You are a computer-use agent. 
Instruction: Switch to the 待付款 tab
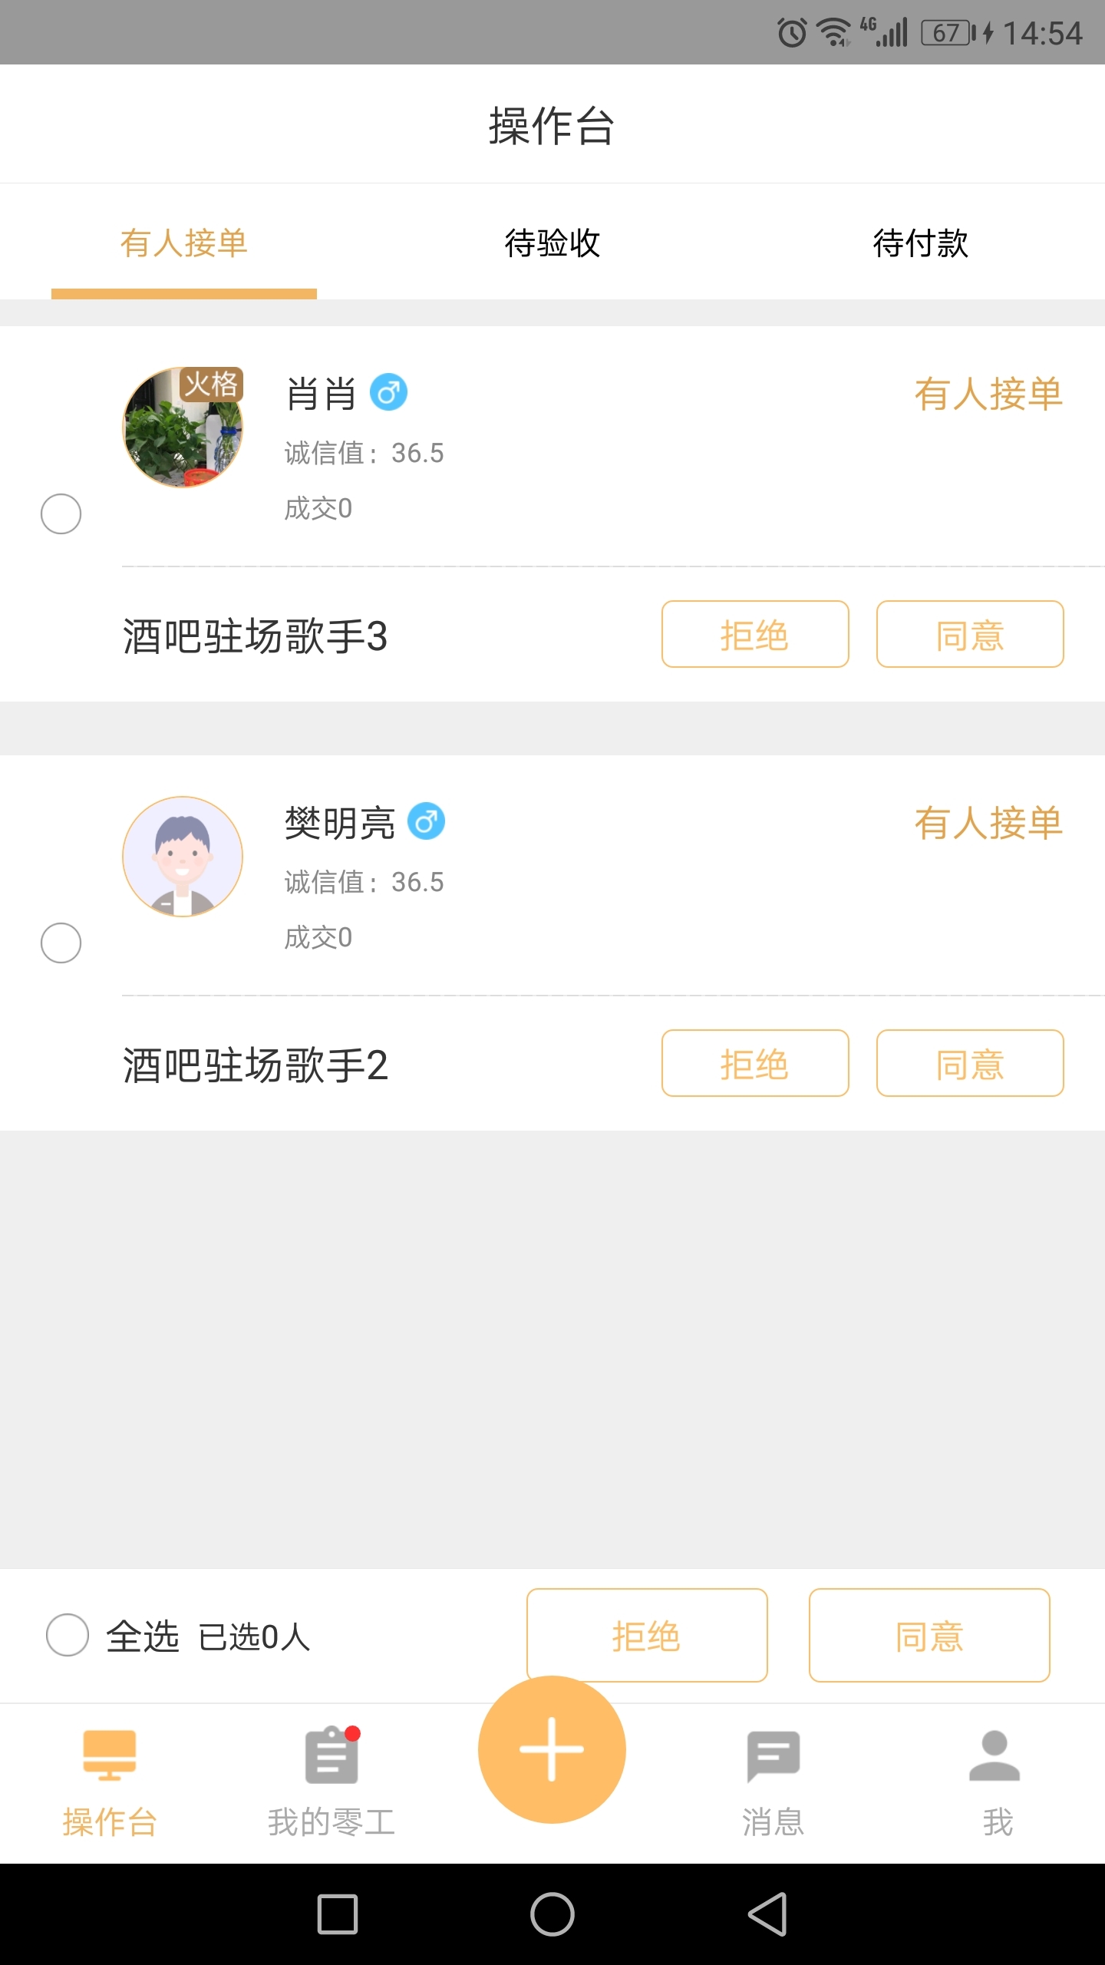coord(920,243)
